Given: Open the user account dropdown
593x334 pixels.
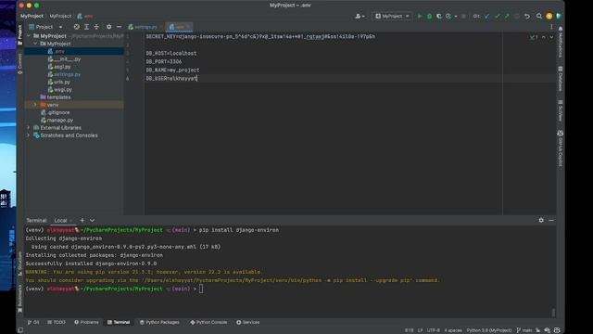Looking at the screenshot, I should (360, 17).
